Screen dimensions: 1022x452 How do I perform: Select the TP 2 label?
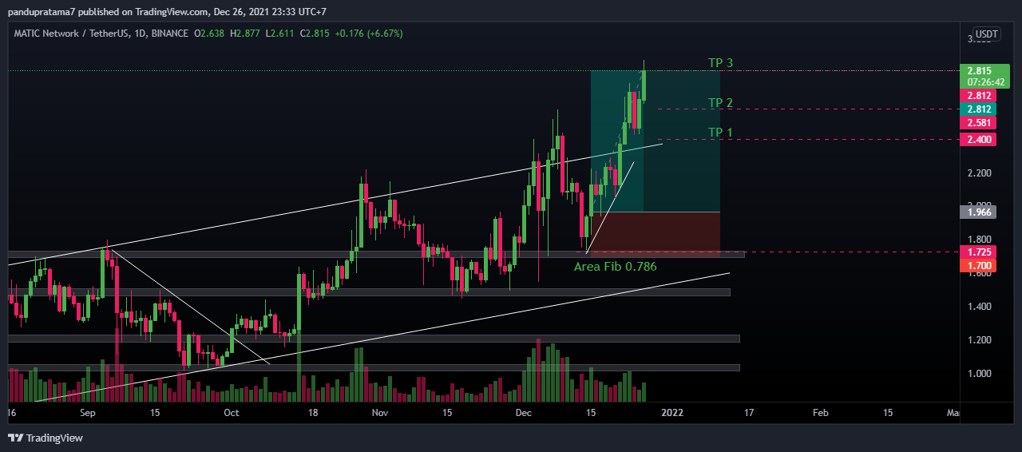pyautogui.click(x=720, y=102)
